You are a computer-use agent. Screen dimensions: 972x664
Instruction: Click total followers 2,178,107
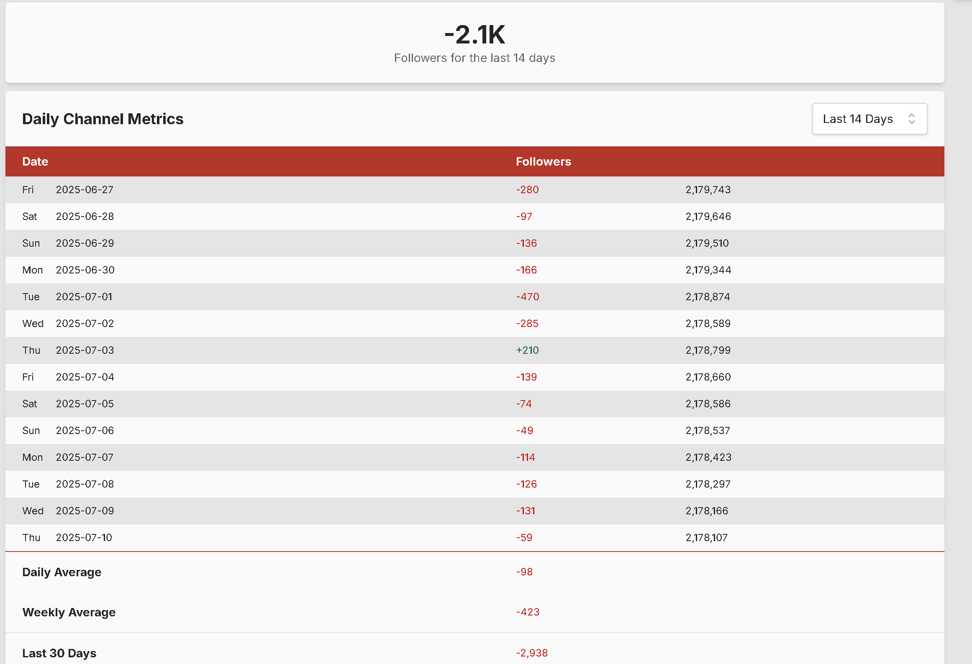click(x=706, y=537)
